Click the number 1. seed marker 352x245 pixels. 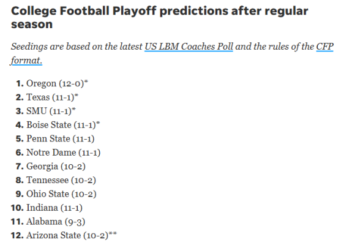[20, 83]
